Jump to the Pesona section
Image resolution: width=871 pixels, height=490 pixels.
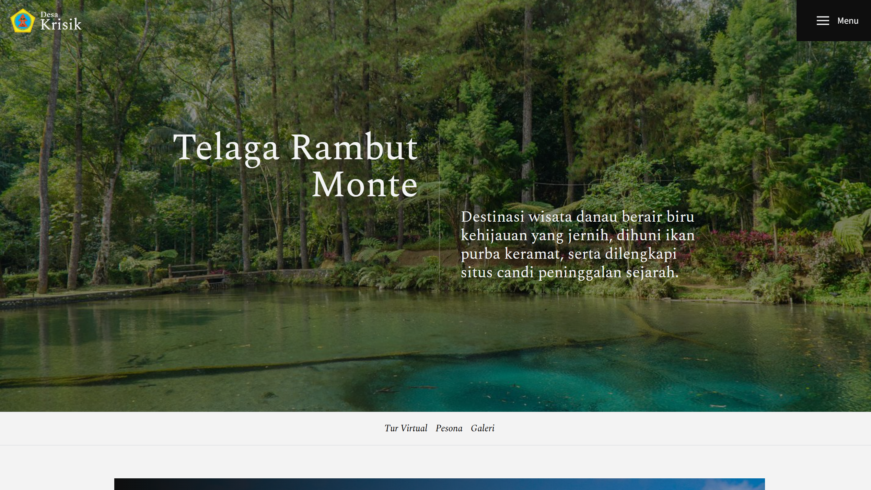pos(449,428)
